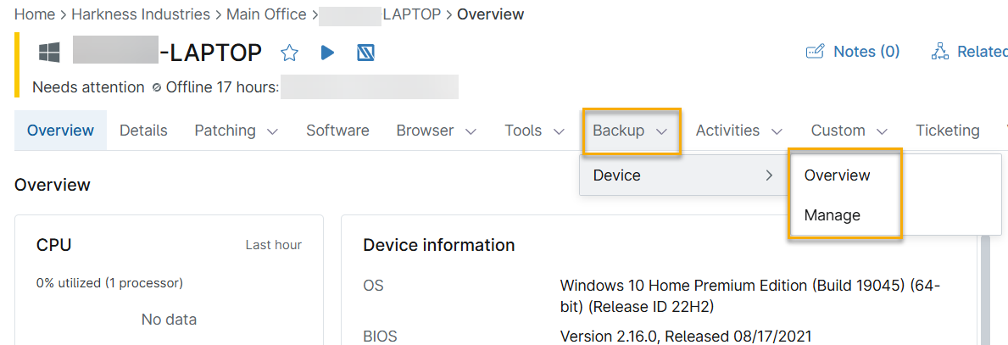Go to the Ticketing tab
This screenshot has width=1008, height=345.
[x=947, y=131]
